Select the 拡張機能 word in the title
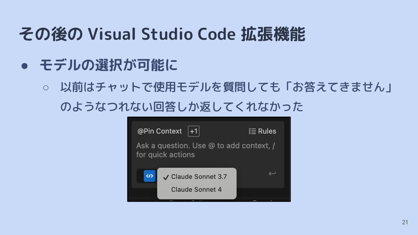The height and width of the screenshot is (235, 418). coord(273,34)
